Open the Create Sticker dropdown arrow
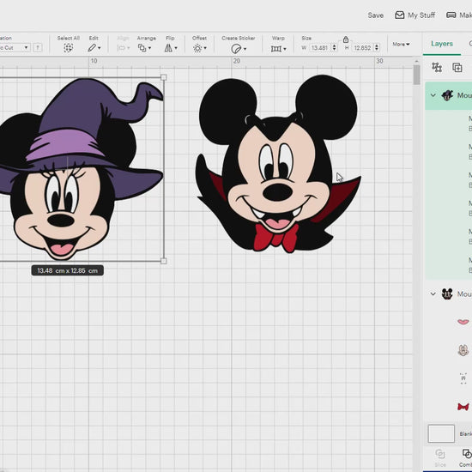This screenshot has height=472, width=472. [245, 49]
